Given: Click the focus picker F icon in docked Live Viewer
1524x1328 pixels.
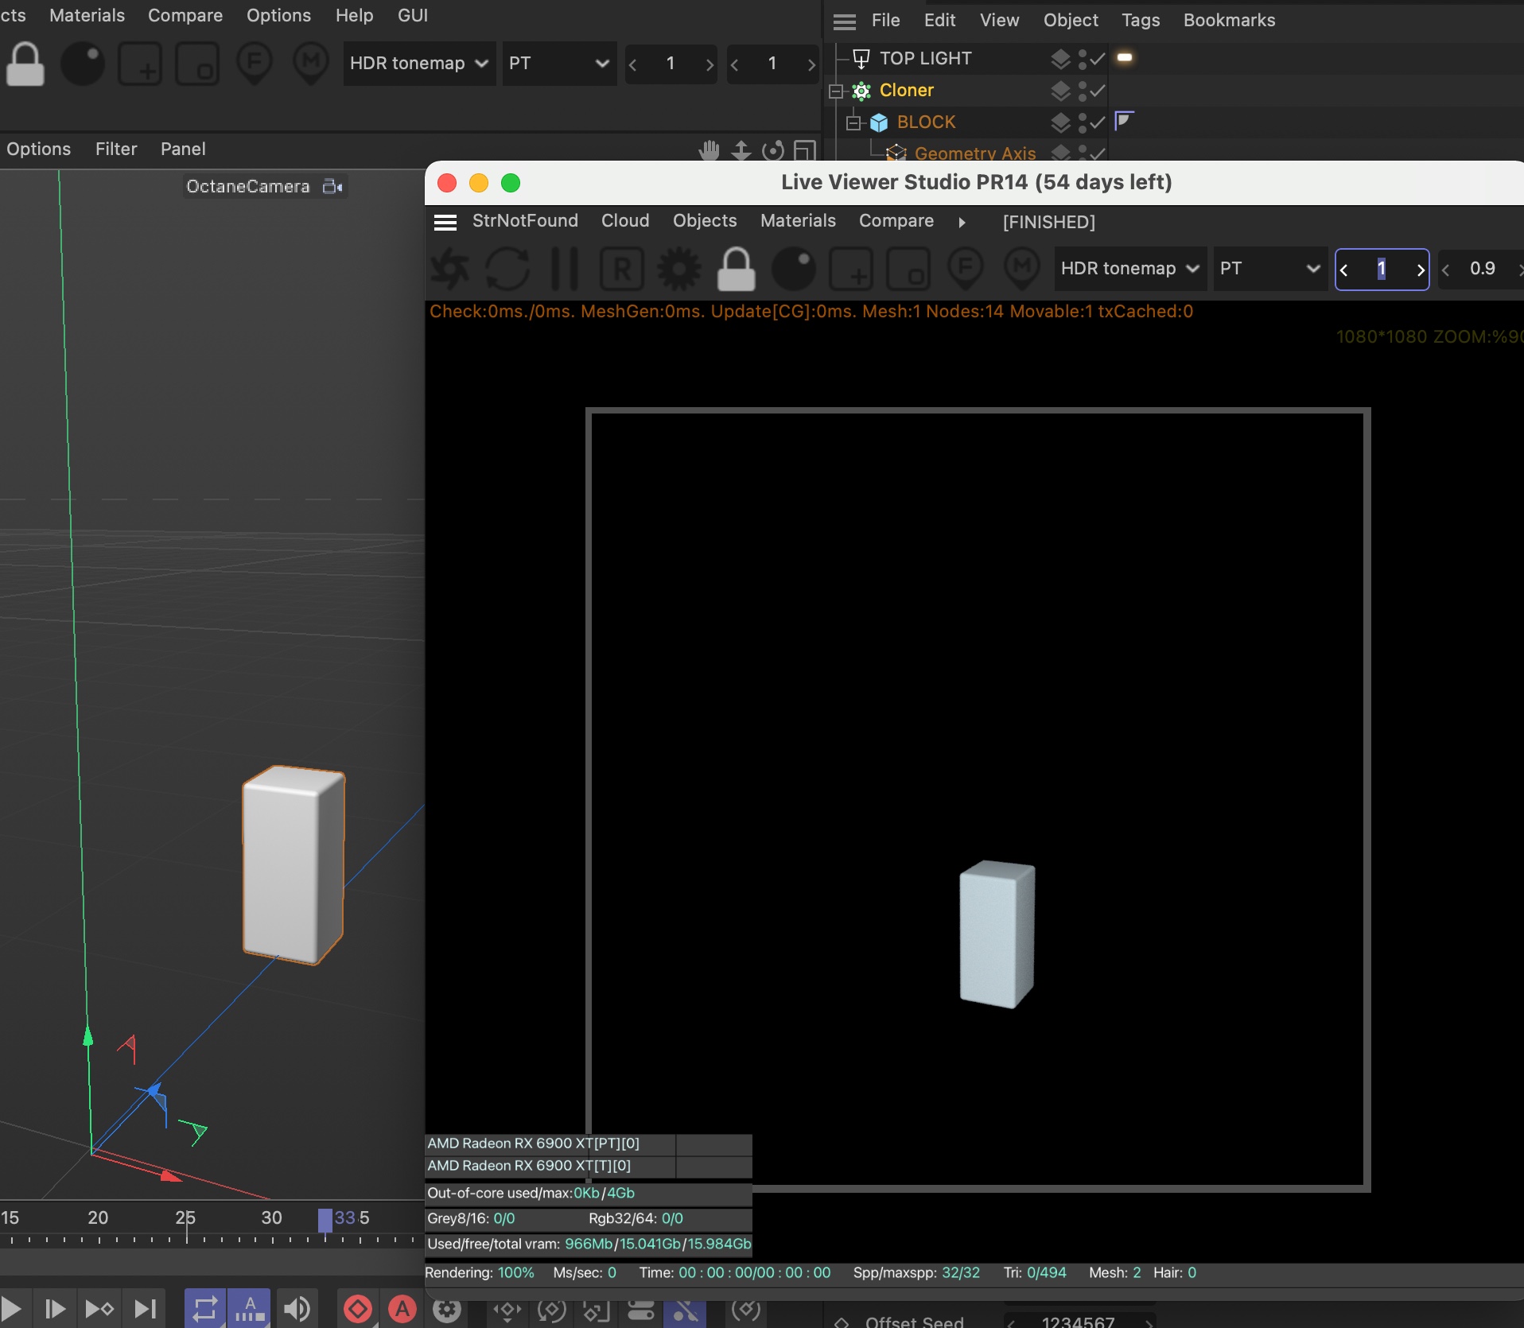Looking at the screenshot, I should pyautogui.click(x=255, y=64).
